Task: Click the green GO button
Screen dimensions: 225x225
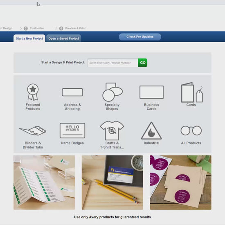Action: point(143,63)
